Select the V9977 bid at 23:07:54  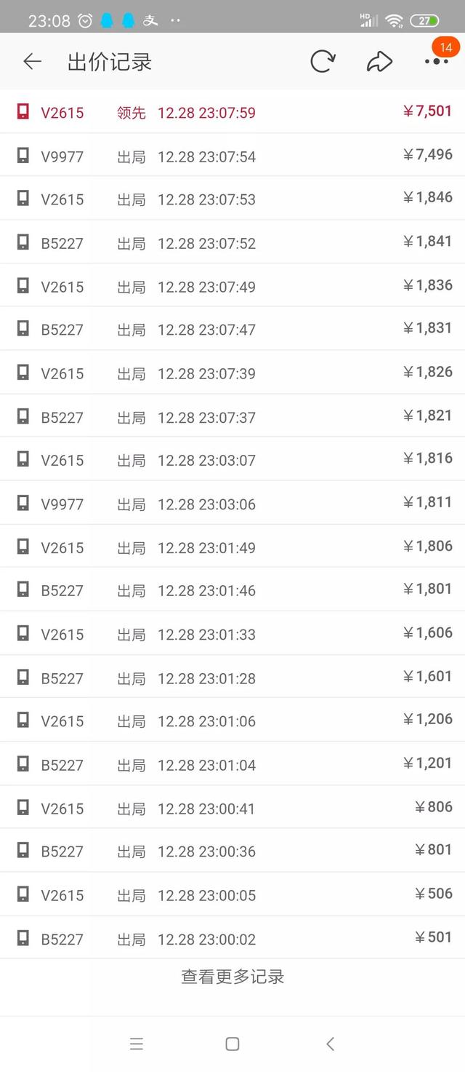click(x=232, y=155)
